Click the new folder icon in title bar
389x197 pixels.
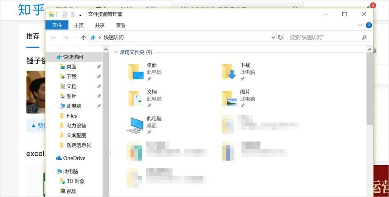(x=73, y=15)
